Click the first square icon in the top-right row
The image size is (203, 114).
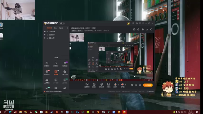click(x=134, y=29)
